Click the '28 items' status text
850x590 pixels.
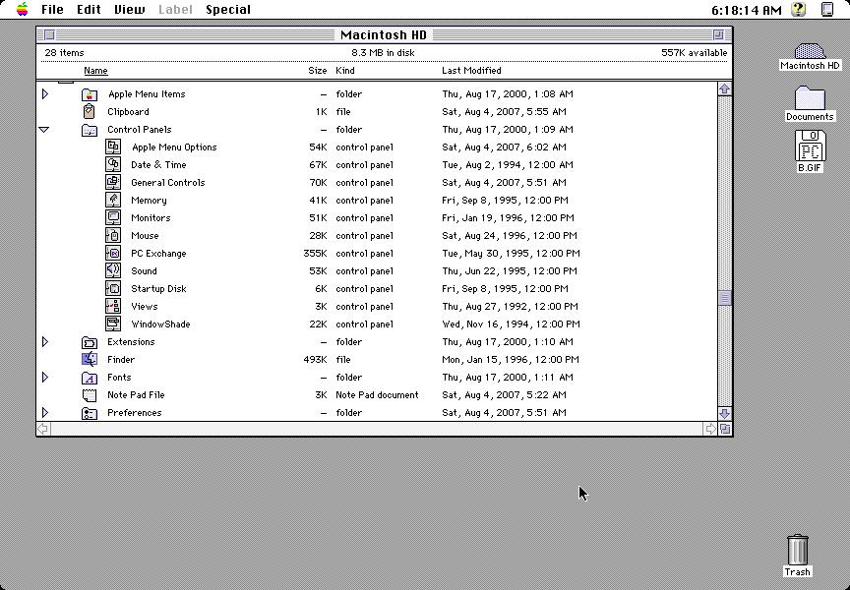coord(64,52)
